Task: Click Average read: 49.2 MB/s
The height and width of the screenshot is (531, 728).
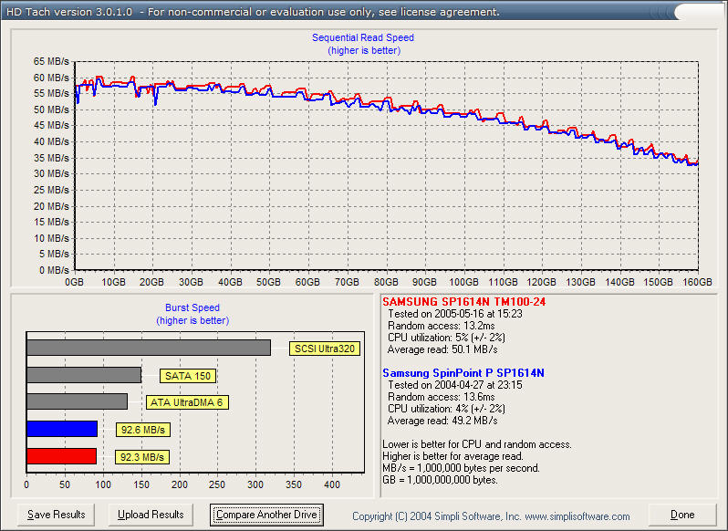Action: (442, 421)
